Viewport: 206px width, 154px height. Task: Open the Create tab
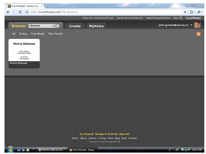[x=75, y=26]
